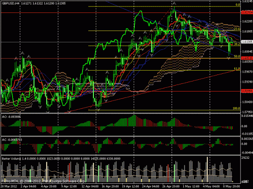253x189 pixels.
Task: Click the 1.59870 price axis value
Action: tap(247, 72)
